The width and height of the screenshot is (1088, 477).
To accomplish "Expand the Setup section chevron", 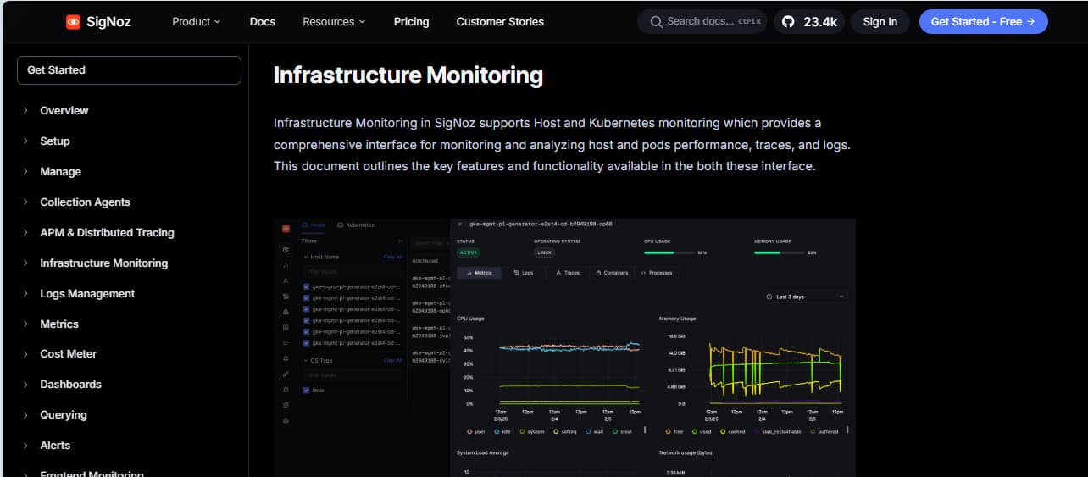I will point(25,141).
